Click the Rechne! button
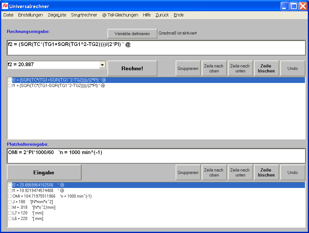Image resolution: width=309 pixels, height=233 pixels. [x=132, y=68]
